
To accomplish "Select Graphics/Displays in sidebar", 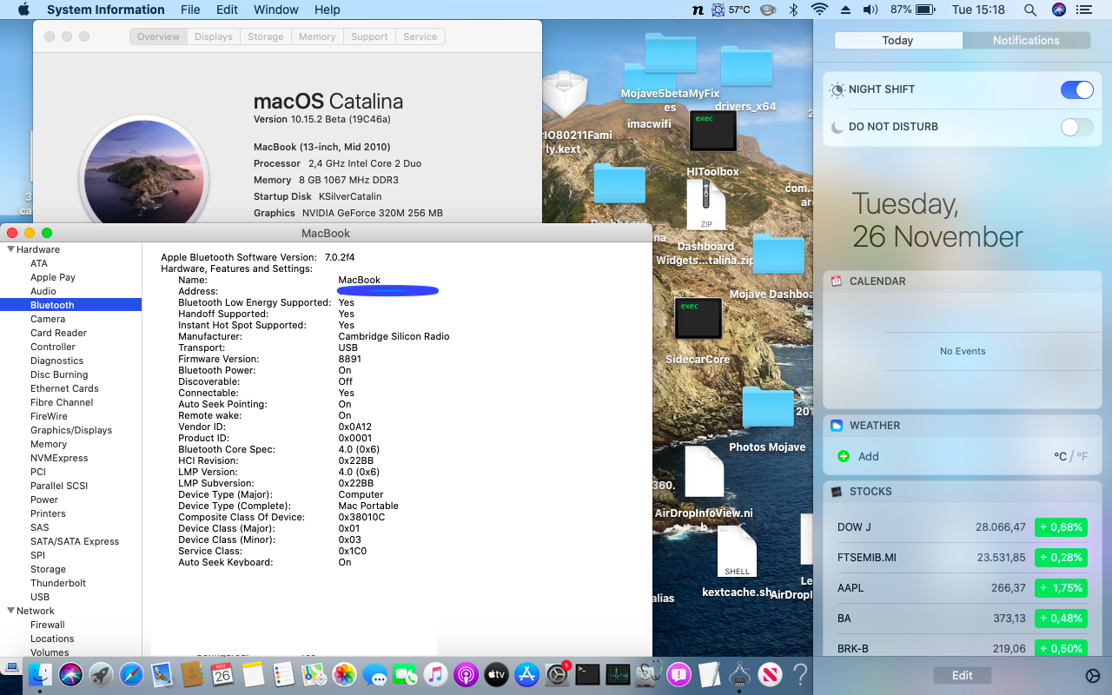I will [71, 430].
